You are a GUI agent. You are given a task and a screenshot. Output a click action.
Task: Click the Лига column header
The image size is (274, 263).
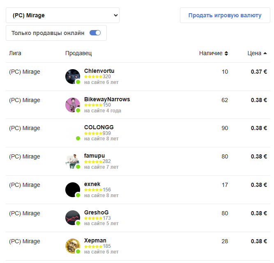(x=15, y=53)
